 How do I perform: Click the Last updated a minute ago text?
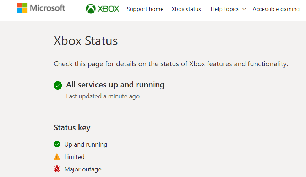103,96
